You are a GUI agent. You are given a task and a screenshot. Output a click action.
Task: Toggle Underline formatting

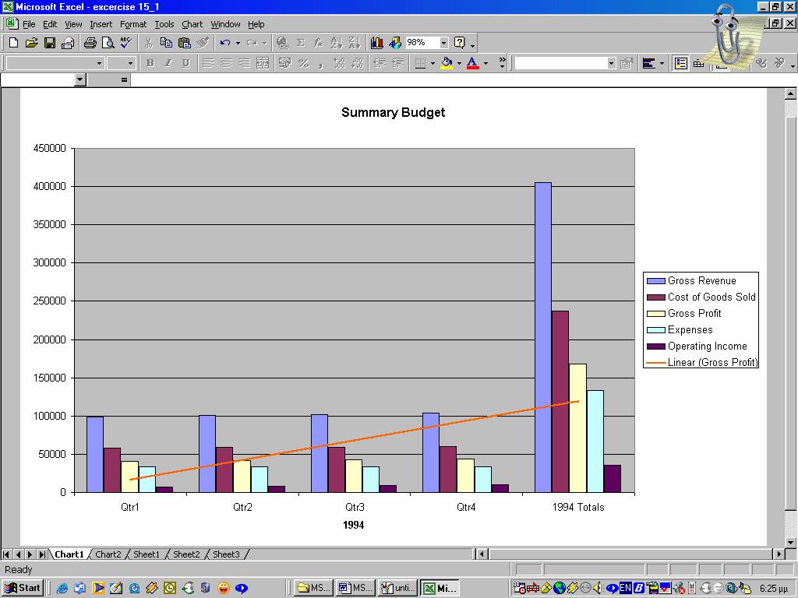pyautogui.click(x=186, y=63)
